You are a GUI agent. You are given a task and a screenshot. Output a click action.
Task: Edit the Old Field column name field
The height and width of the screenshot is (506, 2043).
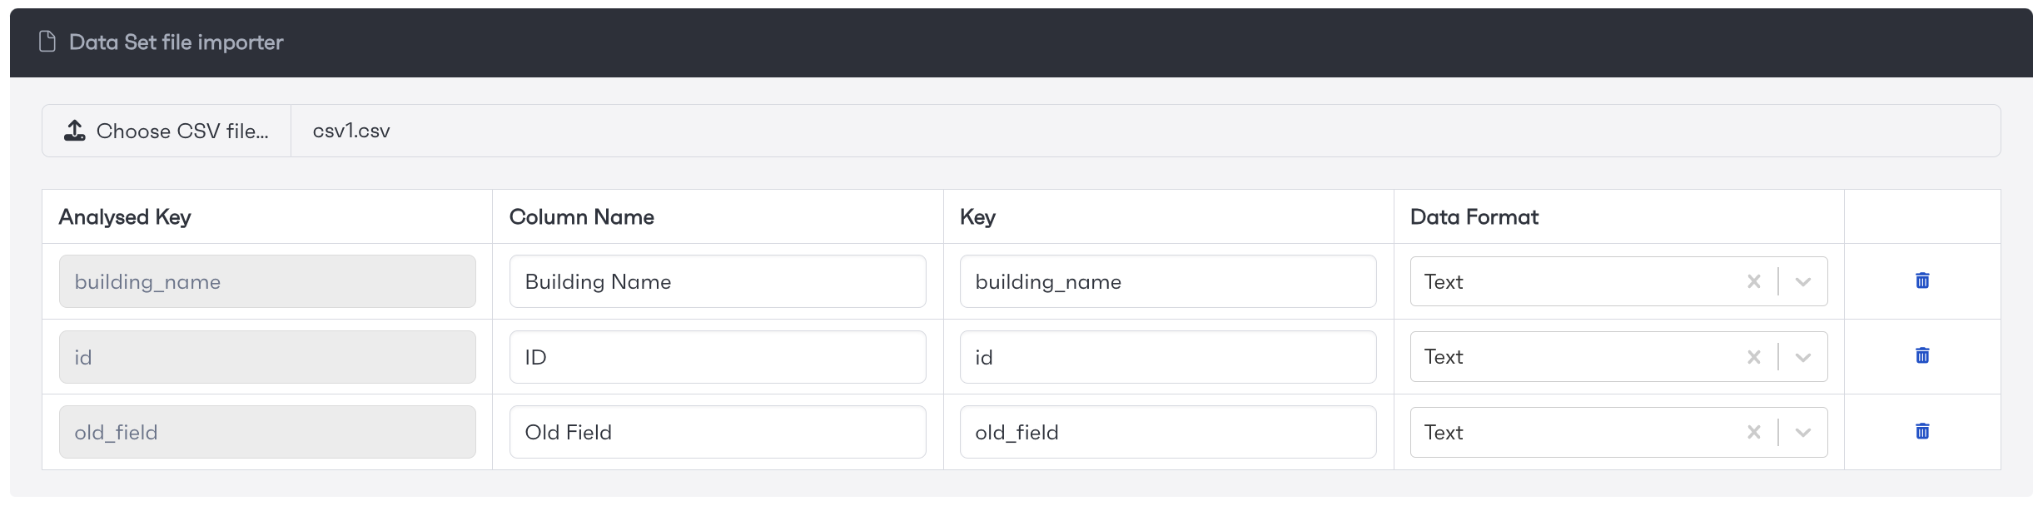tap(718, 432)
